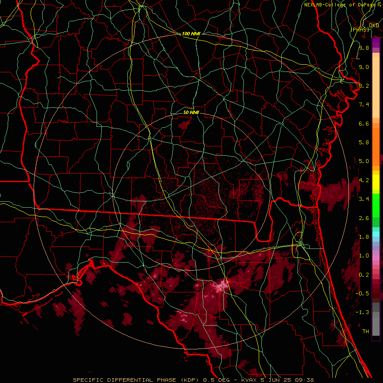The image size is (383, 383).
Task: Click the 1.0 value on the scale
Action: click(364, 256)
